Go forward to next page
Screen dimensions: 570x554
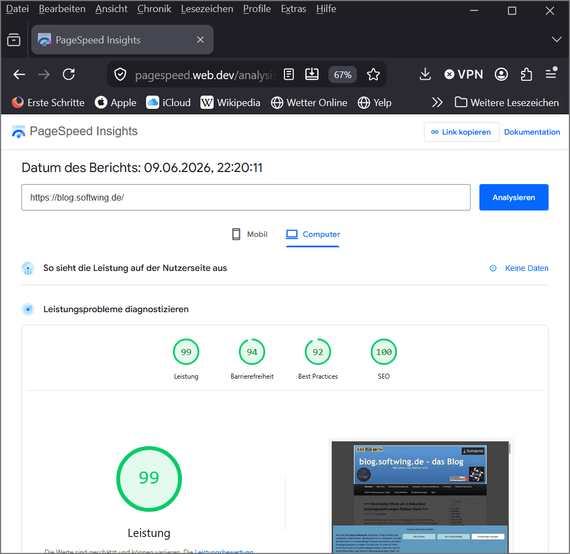click(x=44, y=75)
